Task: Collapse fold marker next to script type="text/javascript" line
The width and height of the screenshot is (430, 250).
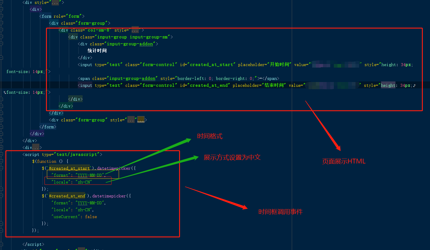Action: coord(1,154)
